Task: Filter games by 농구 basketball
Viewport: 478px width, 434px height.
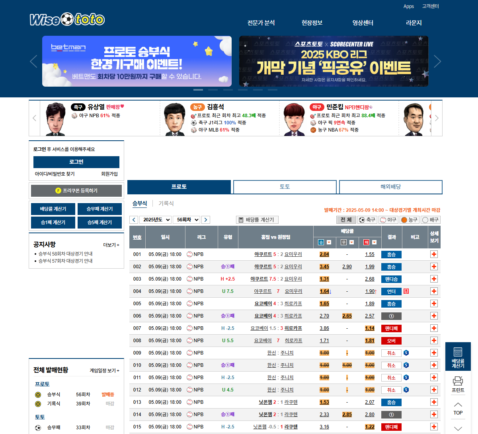Action: coord(409,220)
